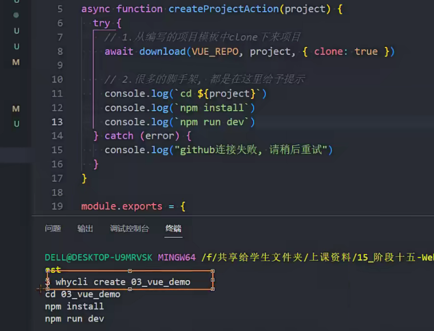
Task: Click right-middle handle of orange selection box
Action: (x=213, y=281)
